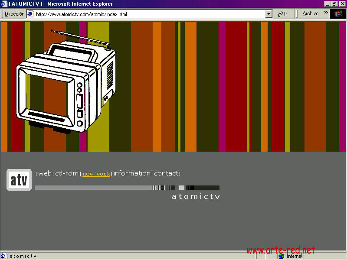Open the address bar dropdown arrow
The image size is (347, 260).
coord(268,14)
